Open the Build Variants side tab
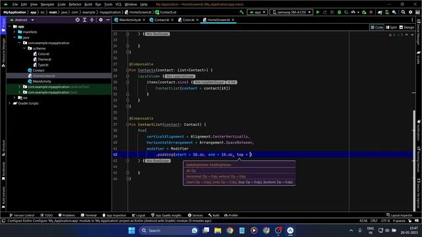 3,197
